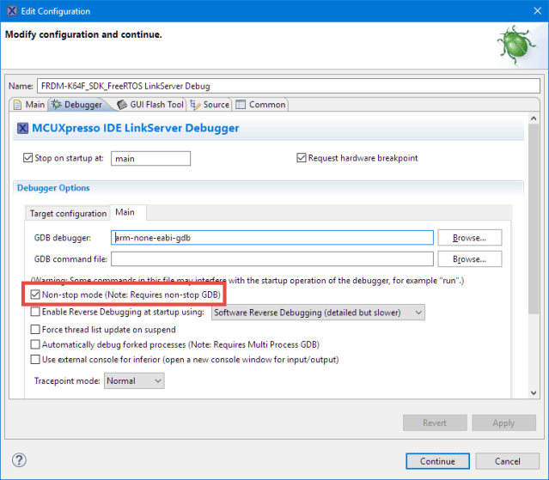Toggle the Stop on startup at checkbox
This screenshot has width=549, height=480.
[27, 158]
